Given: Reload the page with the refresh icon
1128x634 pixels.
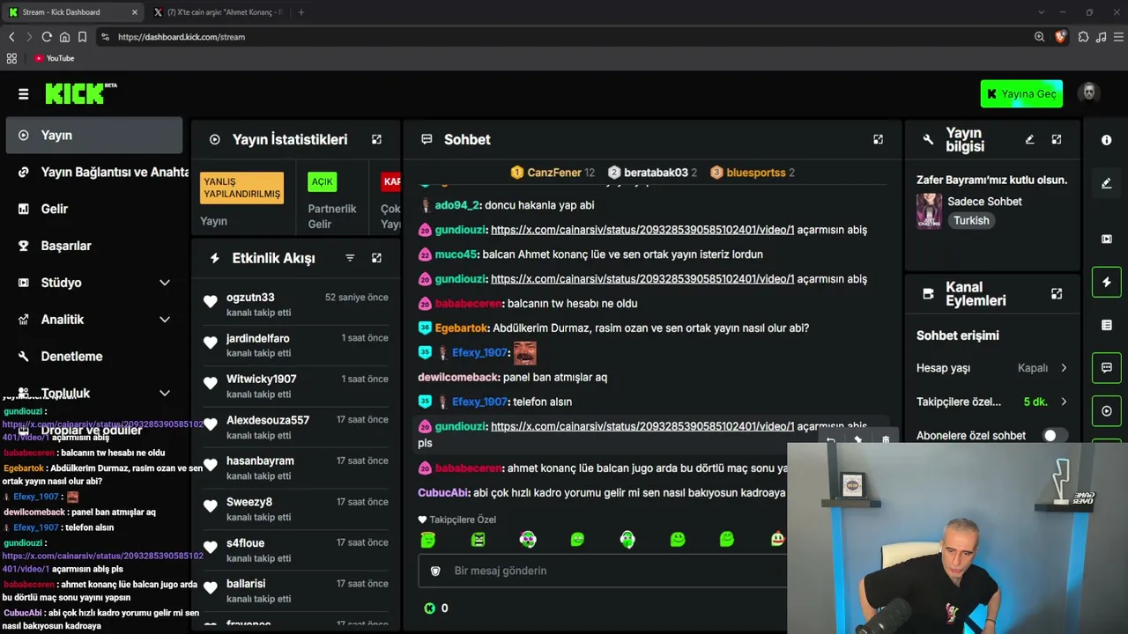Looking at the screenshot, I should [47, 37].
